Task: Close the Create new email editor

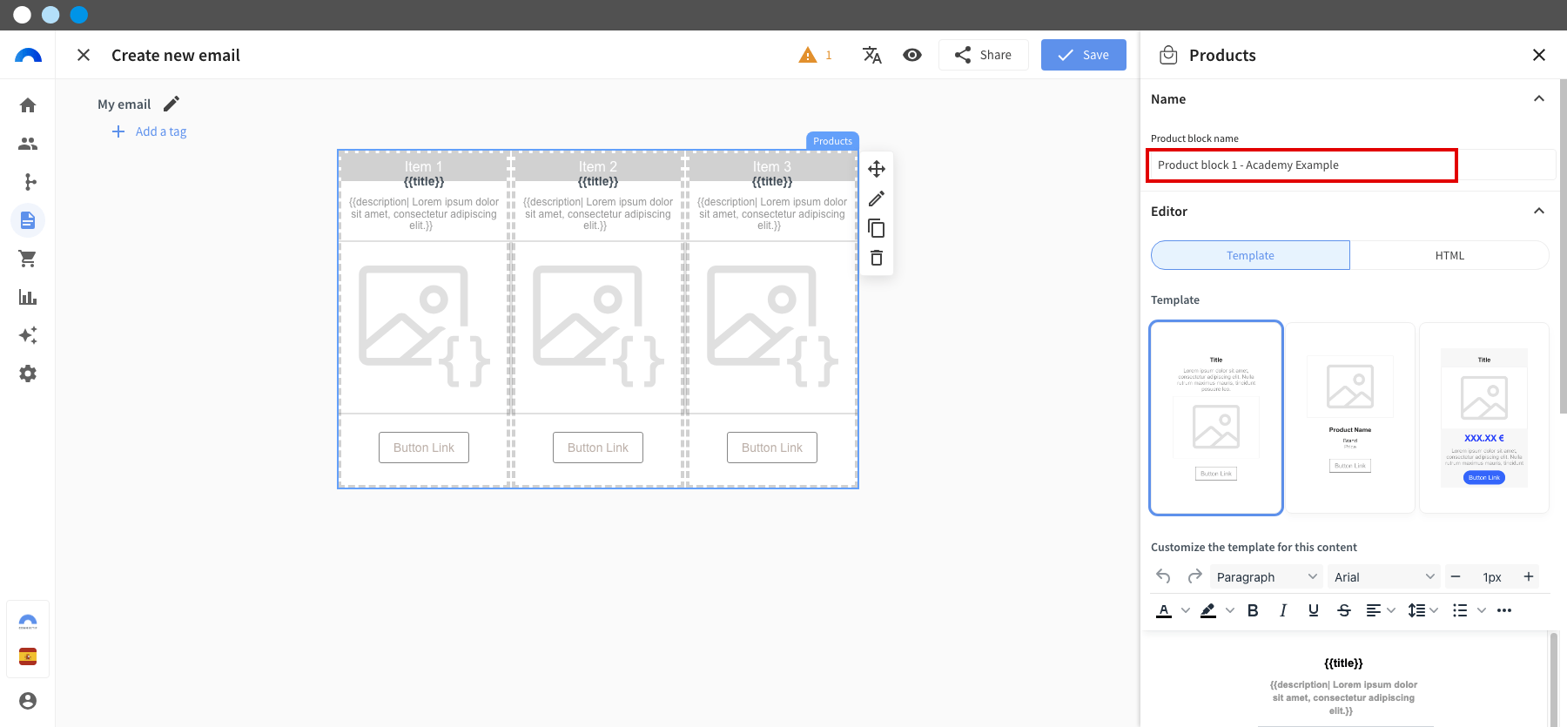Action: [84, 55]
